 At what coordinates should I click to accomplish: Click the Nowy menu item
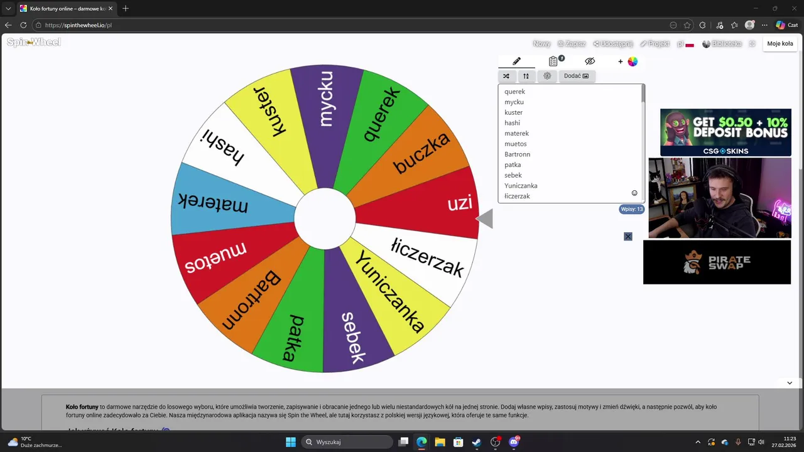[541, 44]
